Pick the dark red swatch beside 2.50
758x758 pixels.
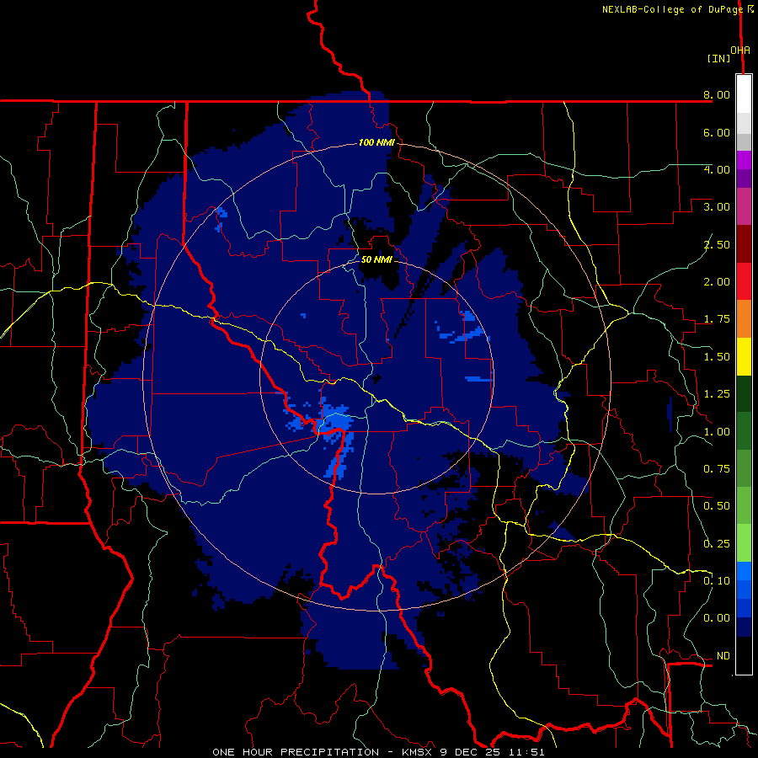(744, 244)
